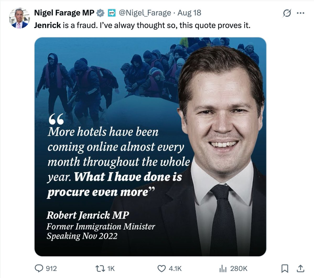Open the @Nigel_Farage handle link
The height and width of the screenshot is (278, 314).
coord(145,13)
